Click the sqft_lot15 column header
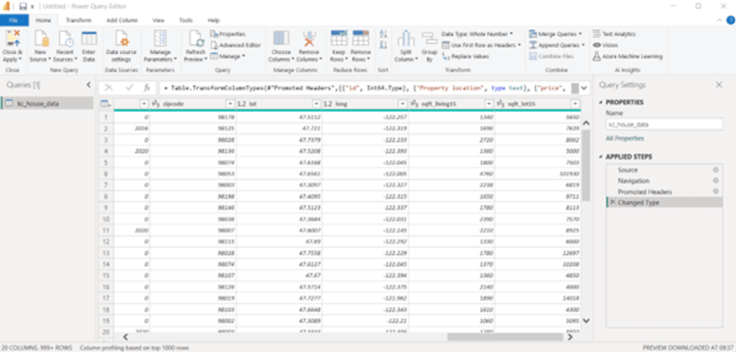Screen dimensions: 736x352 pyautogui.click(x=537, y=104)
